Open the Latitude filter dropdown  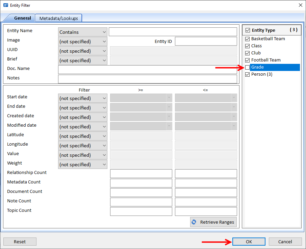point(82,136)
